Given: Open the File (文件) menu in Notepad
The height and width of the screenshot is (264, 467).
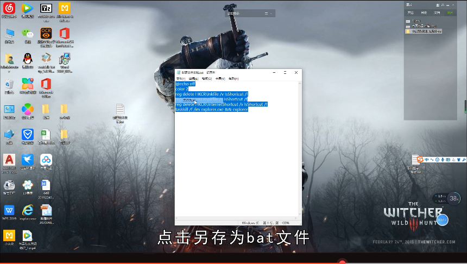Looking at the screenshot, I should tap(180, 79).
